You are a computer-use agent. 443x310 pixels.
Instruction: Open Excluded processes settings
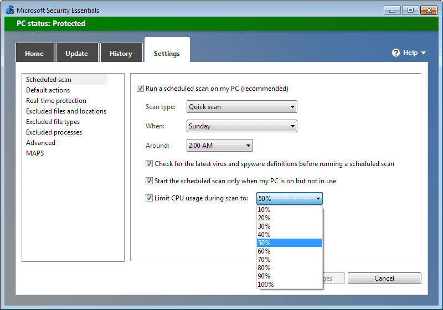pyautogui.click(x=54, y=132)
